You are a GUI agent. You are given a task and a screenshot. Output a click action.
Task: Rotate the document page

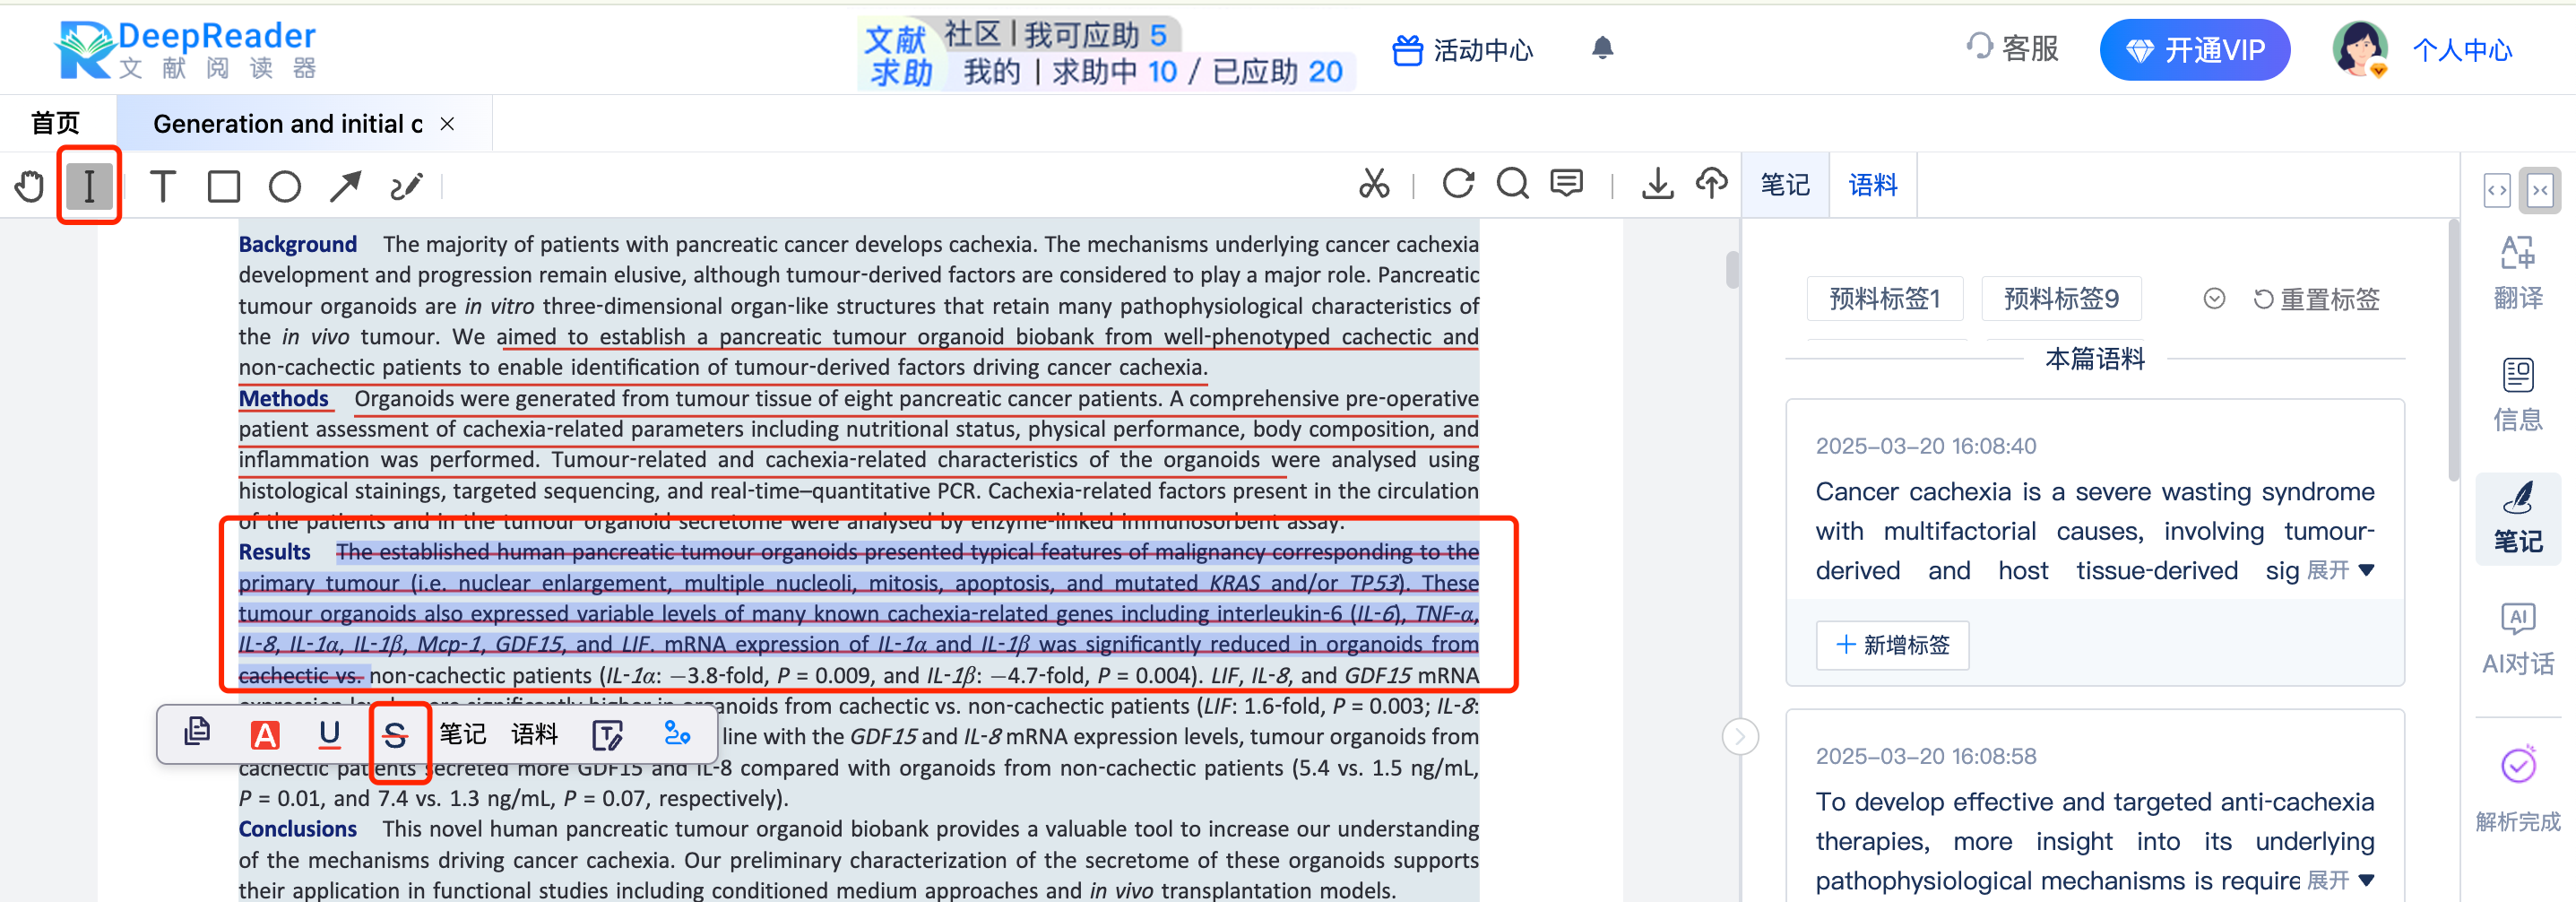pos(1459,184)
